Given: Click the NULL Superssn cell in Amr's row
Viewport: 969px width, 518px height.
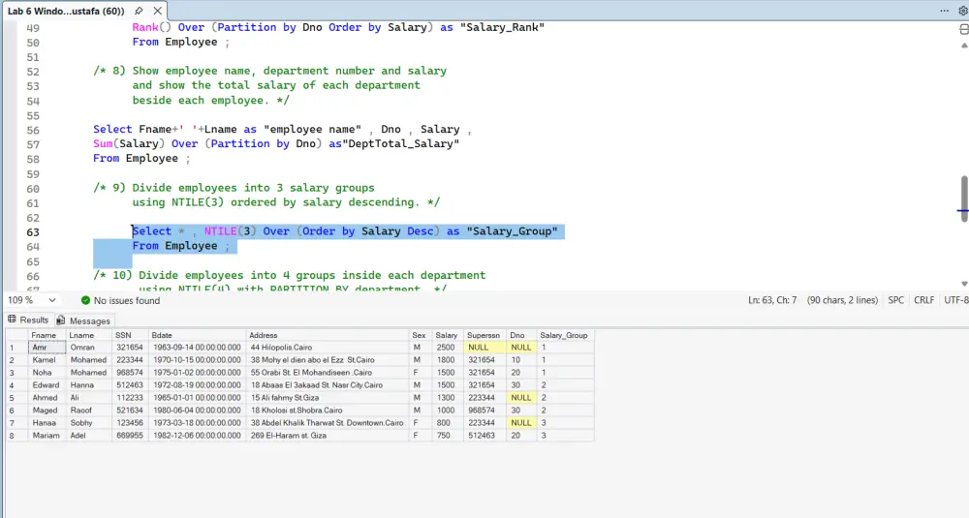Looking at the screenshot, I should [x=484, y=348].
